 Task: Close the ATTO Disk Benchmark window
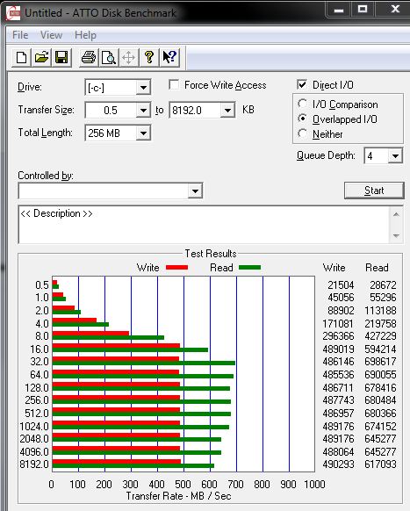tap(395, 10)
